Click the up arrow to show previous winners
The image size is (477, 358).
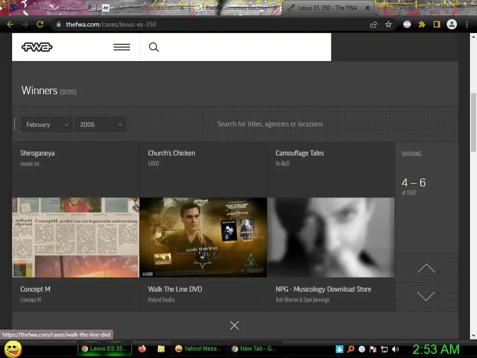[426, 268]
